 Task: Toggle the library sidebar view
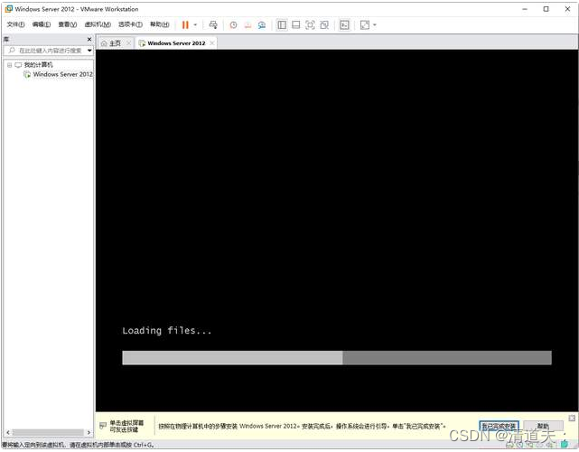click(x=282, y=24)
